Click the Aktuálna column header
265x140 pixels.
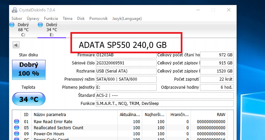(x=130, y=115)
